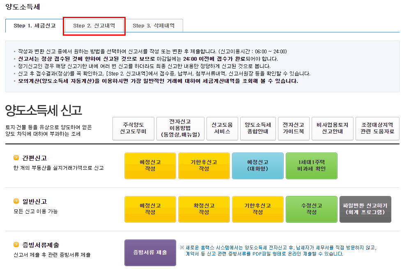
Task: Check 1세대1주택 비과세 확인
Action: 311,166
